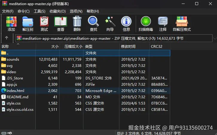Click the README.md file icon
The width and height of the screenshot is (217, 135).
pyautogui.click(x=4, y=97)
